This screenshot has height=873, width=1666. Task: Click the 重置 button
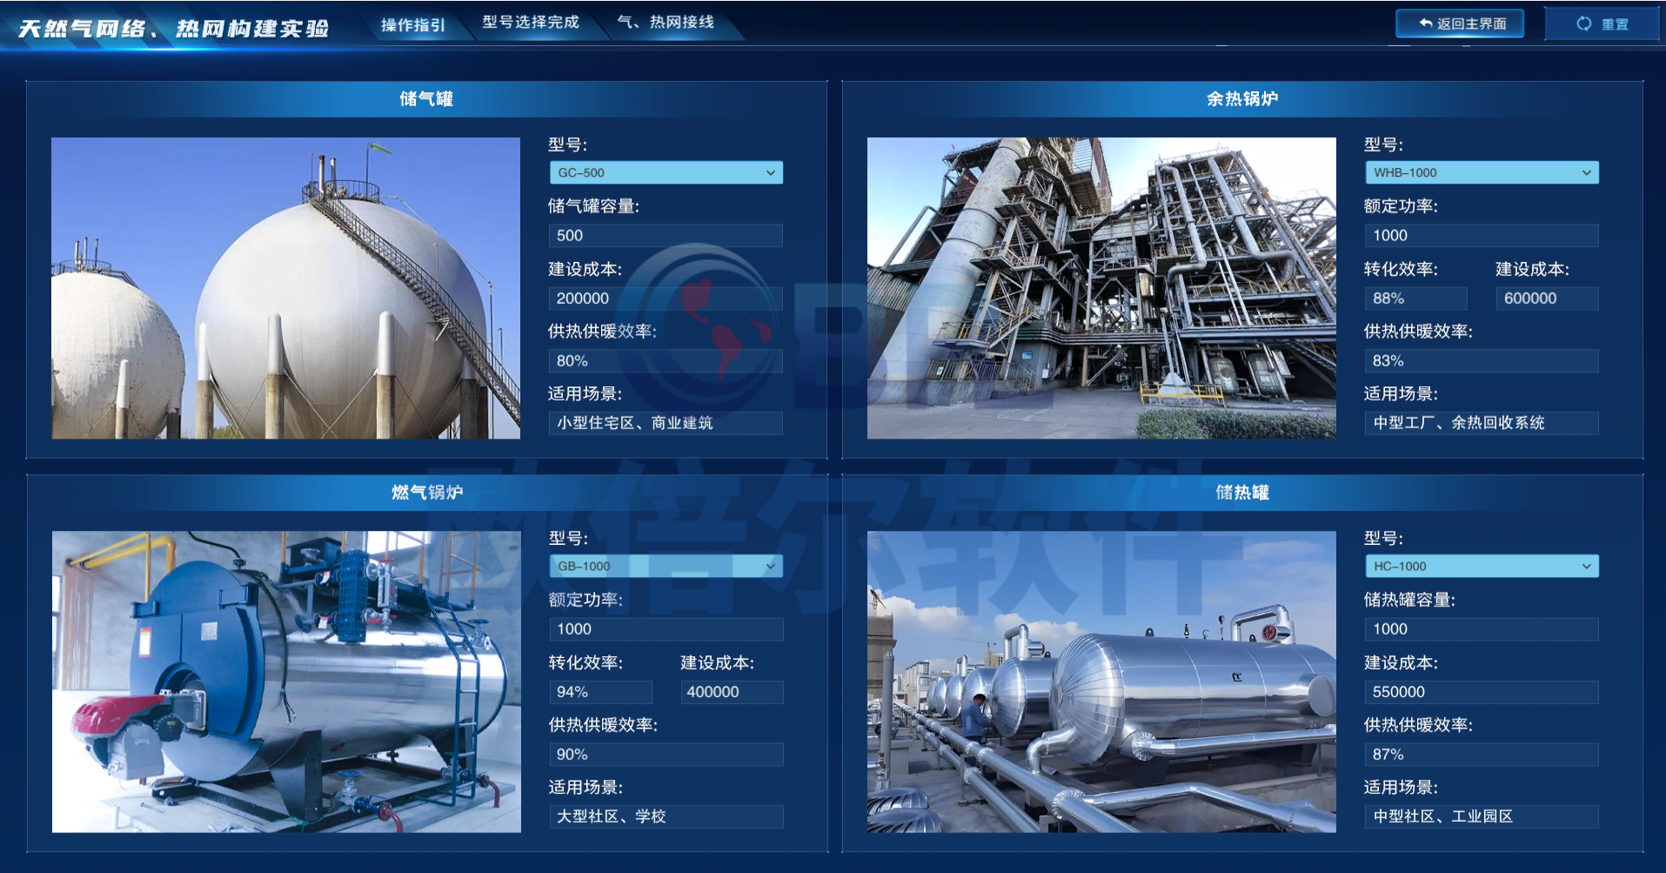(x=1602, y=24)
